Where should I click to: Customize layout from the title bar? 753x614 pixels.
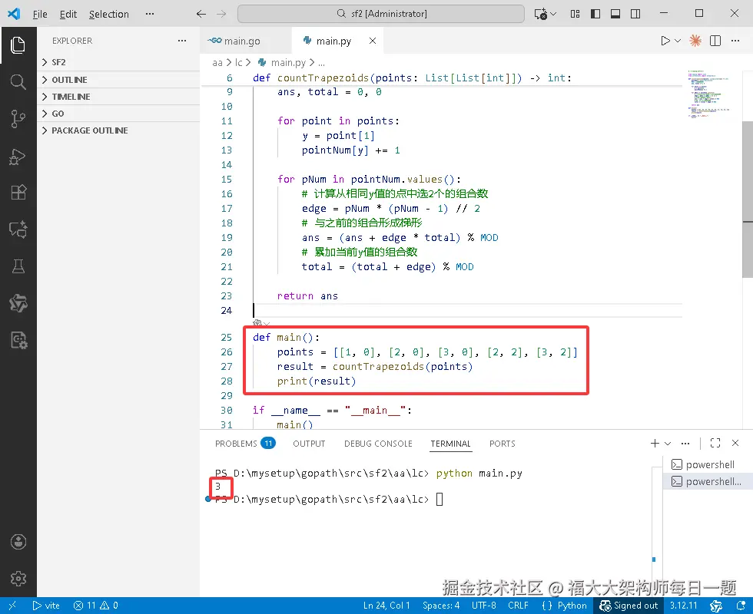pyautogui.click(x=576, y=14)
